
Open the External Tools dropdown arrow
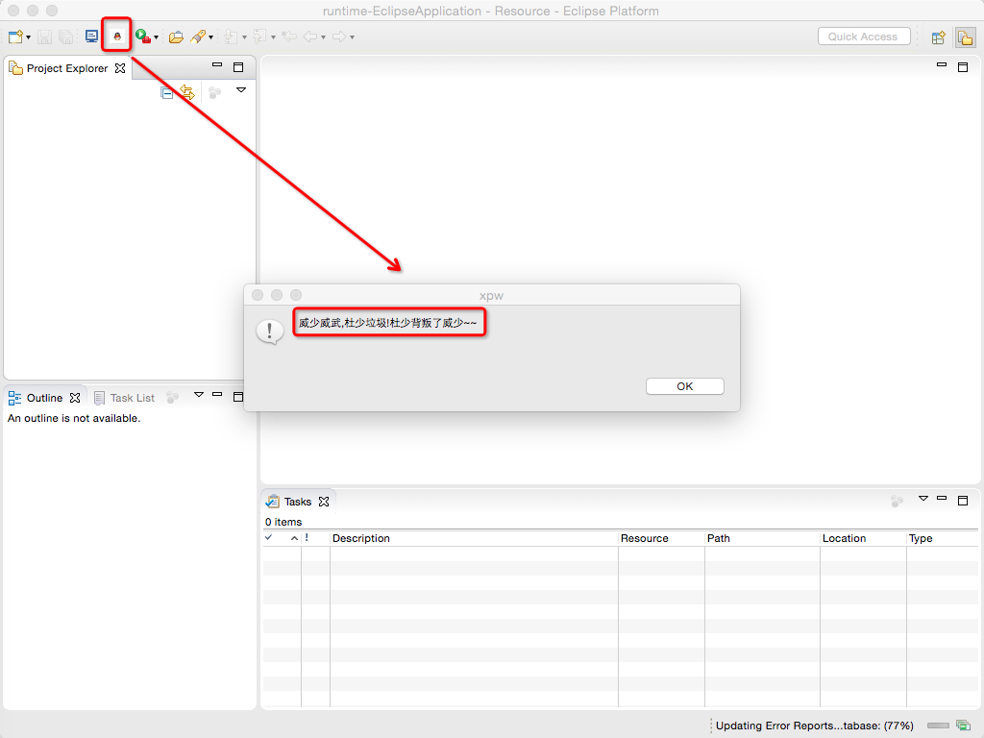(157, 37)
